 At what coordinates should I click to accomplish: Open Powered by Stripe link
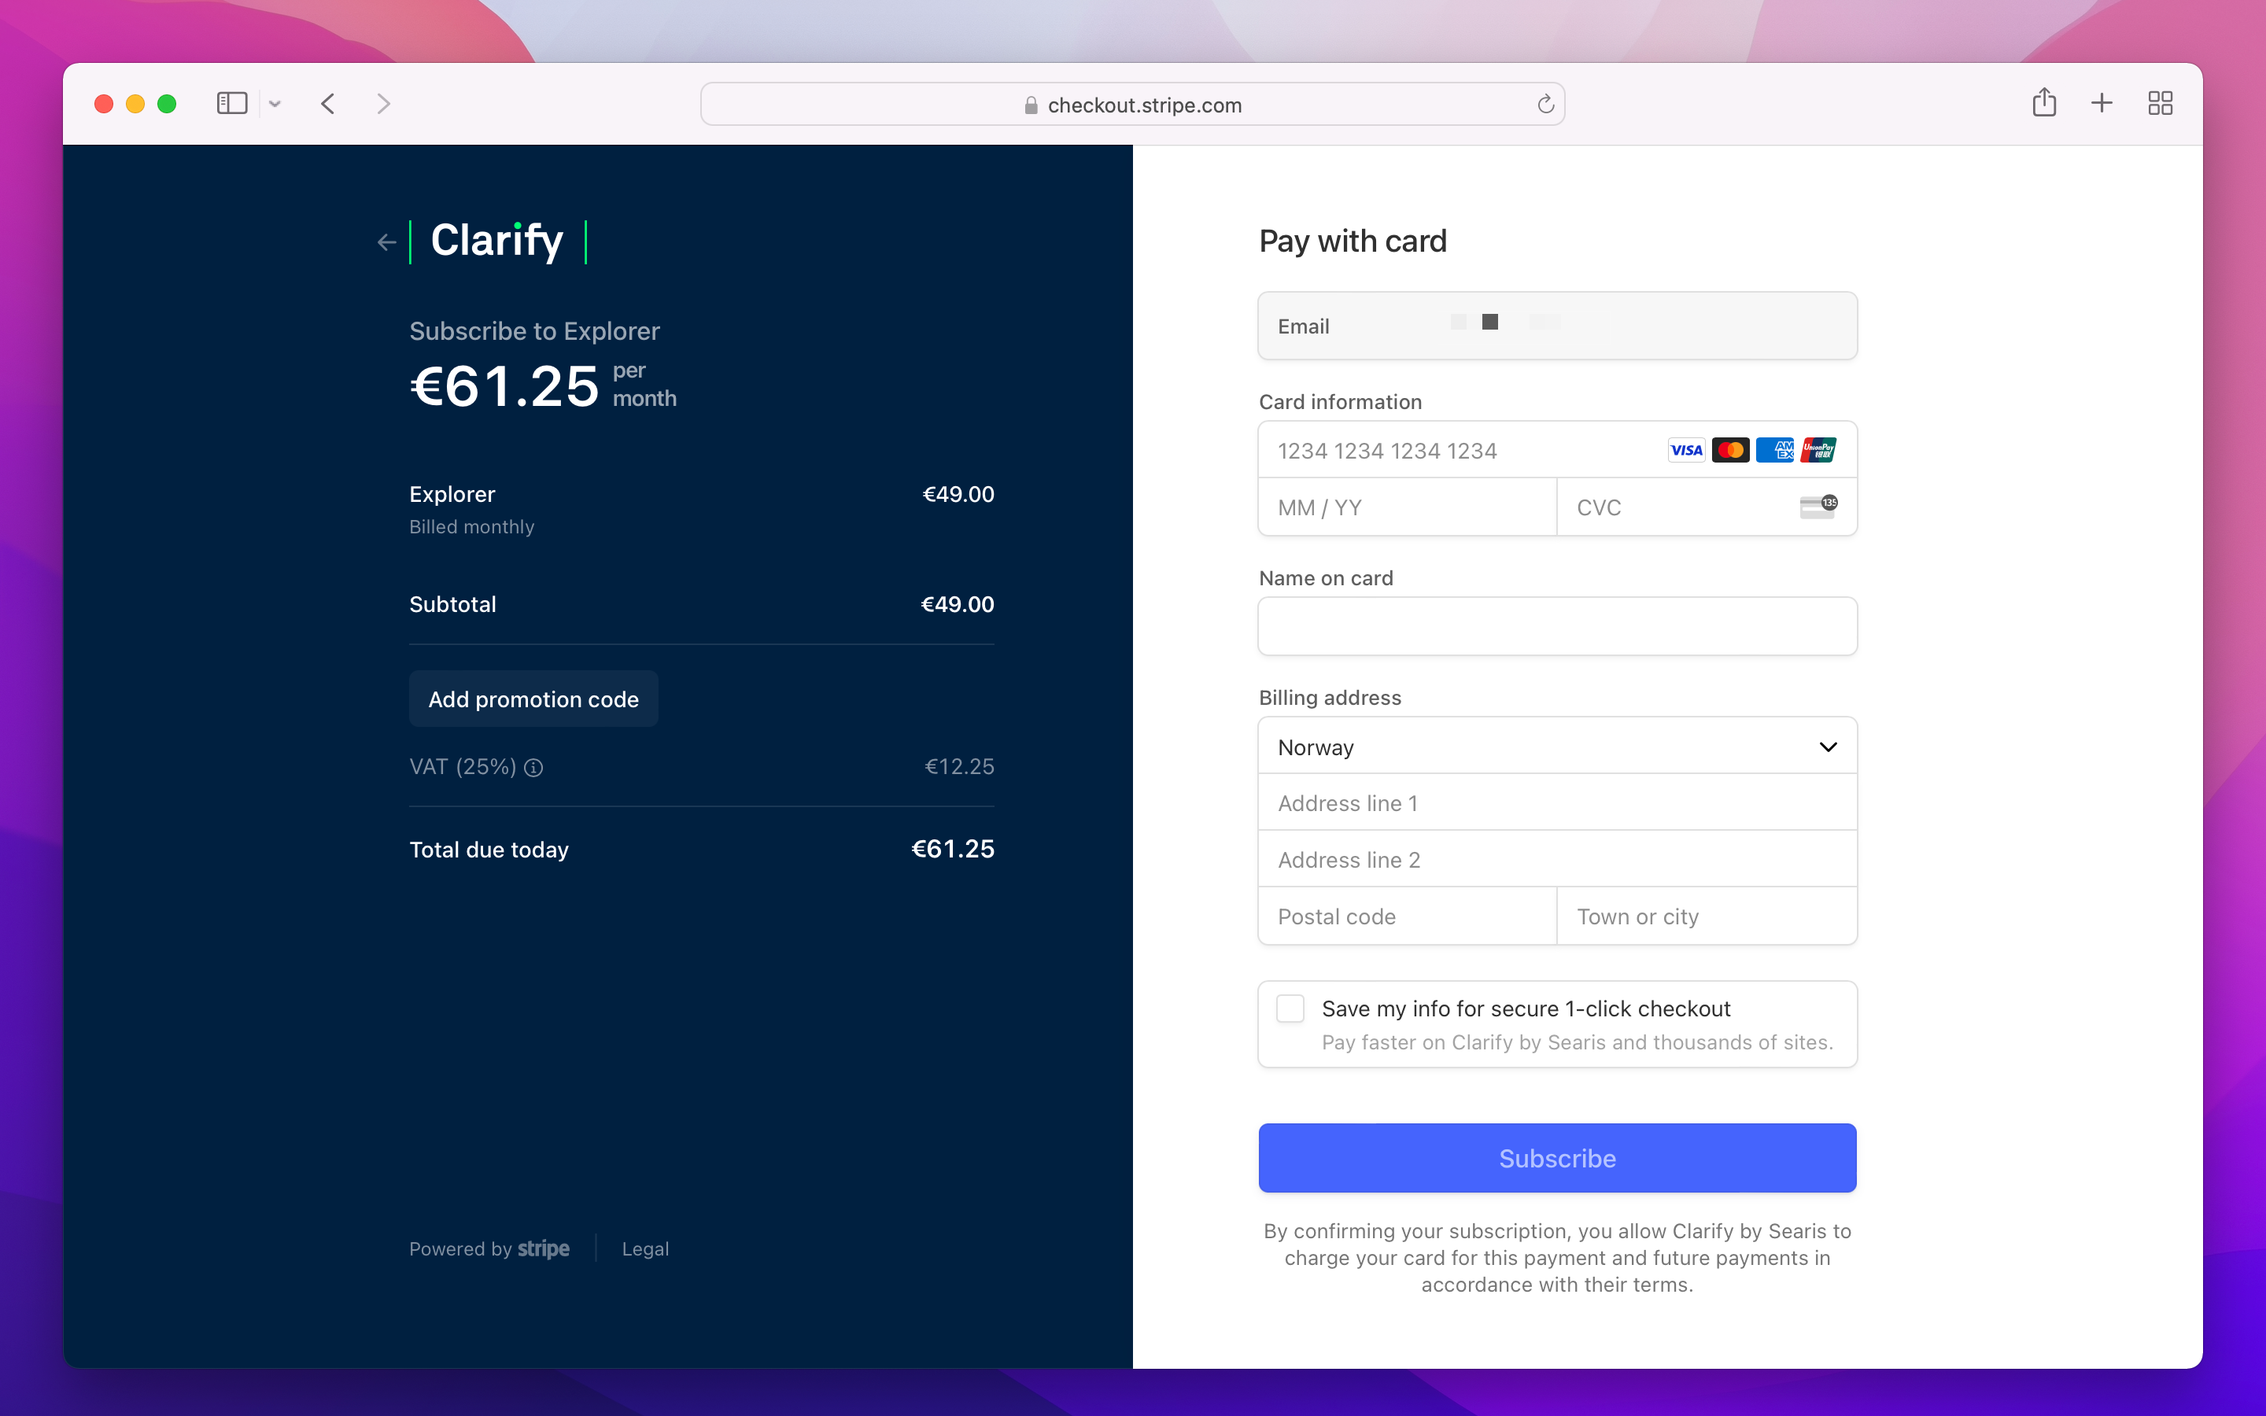click(489, 1248)
